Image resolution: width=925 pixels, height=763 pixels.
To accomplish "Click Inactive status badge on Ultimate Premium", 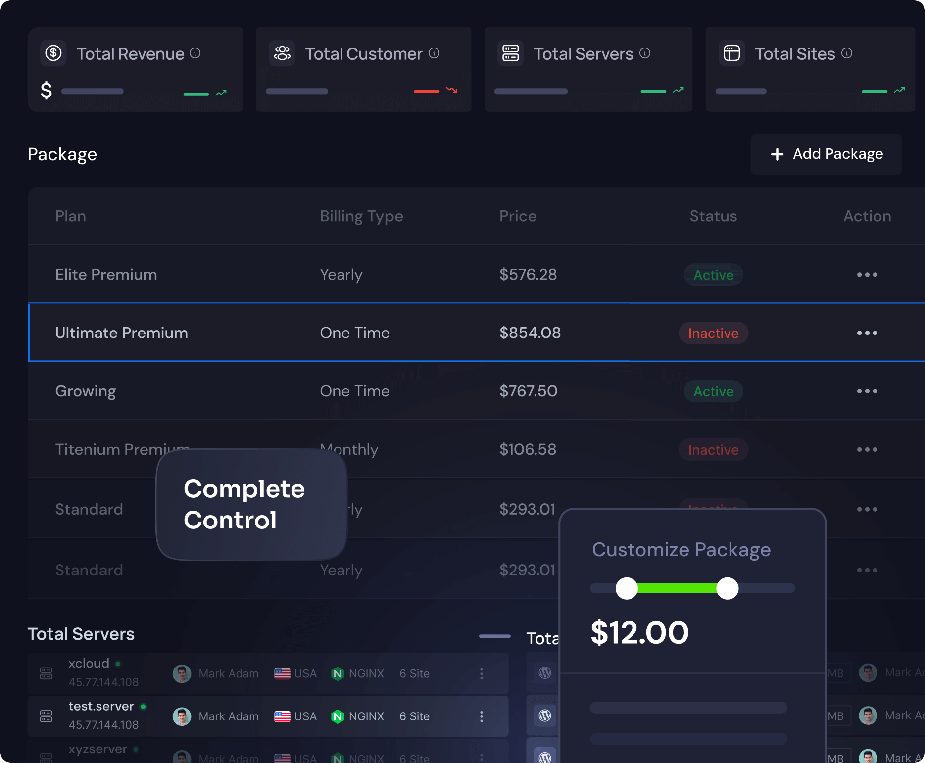I will point(713,333).
